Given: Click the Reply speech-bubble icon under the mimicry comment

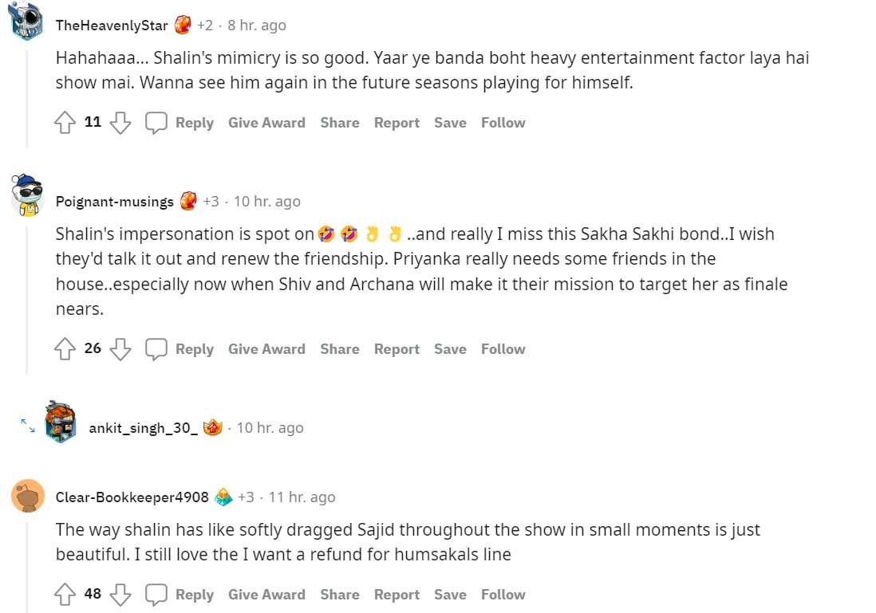Looking at the screenshot, I should tap(156, 122).
